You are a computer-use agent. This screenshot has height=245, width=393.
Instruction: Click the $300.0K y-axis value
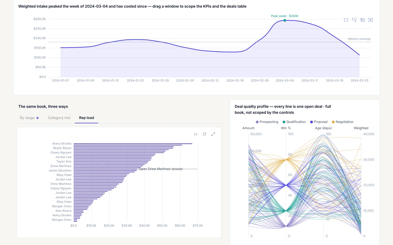tap(40, 19)
